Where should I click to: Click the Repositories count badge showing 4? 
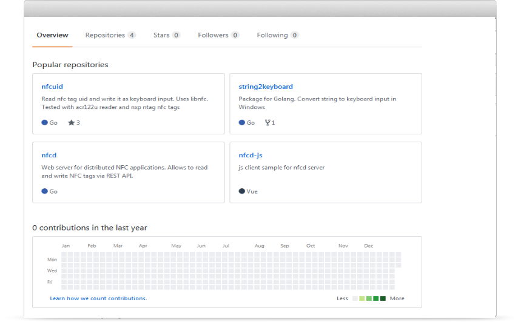(131, 35)
